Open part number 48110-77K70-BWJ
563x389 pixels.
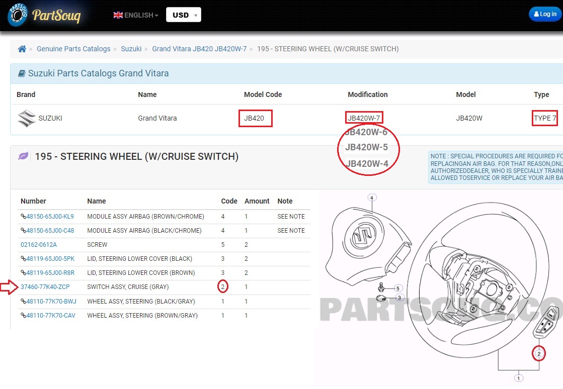click(51, 302)
